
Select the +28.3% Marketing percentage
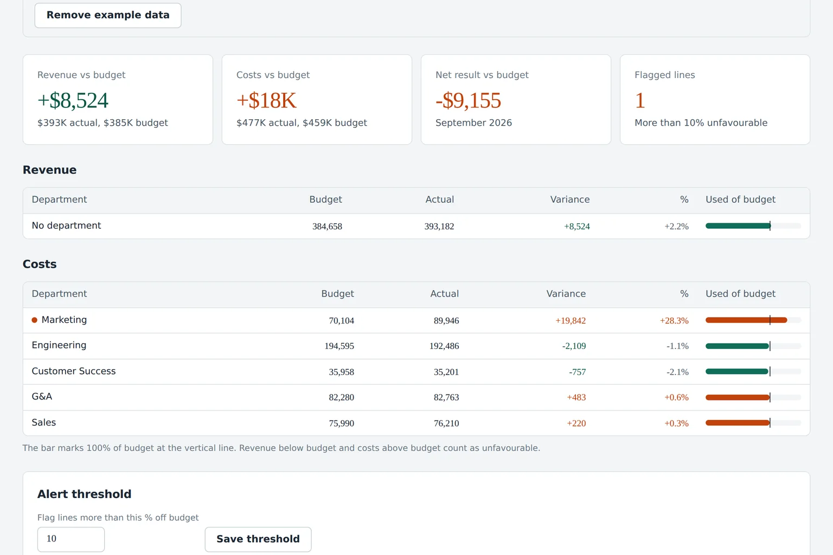tap(674, 321)
